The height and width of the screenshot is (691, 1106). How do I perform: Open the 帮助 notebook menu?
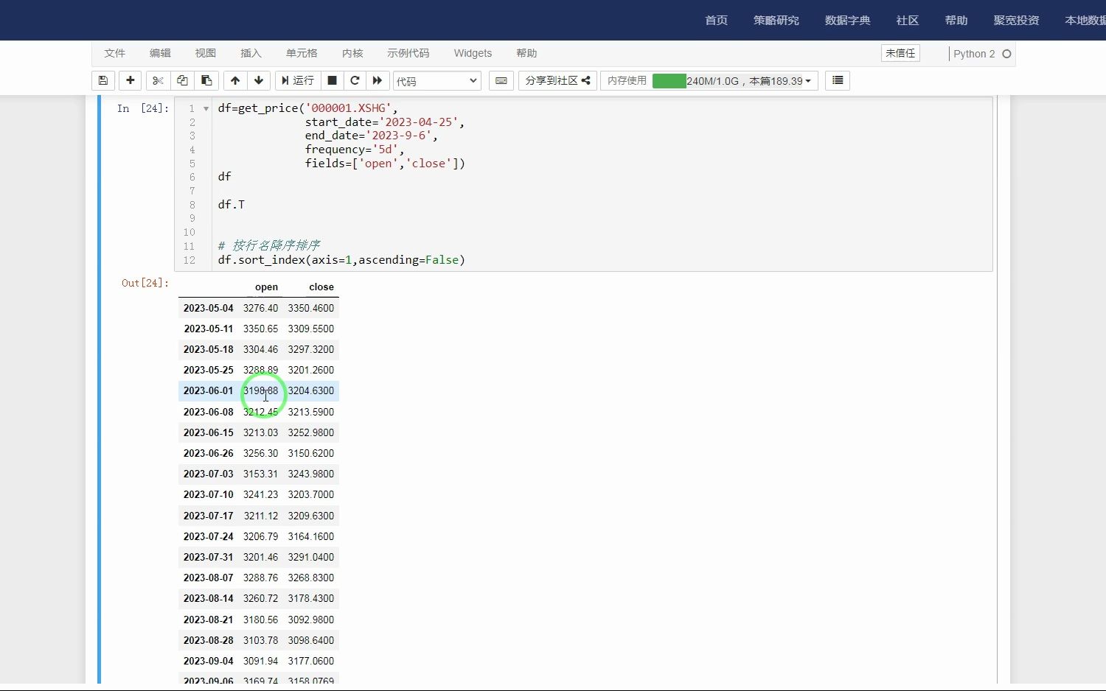pos(526,53)
